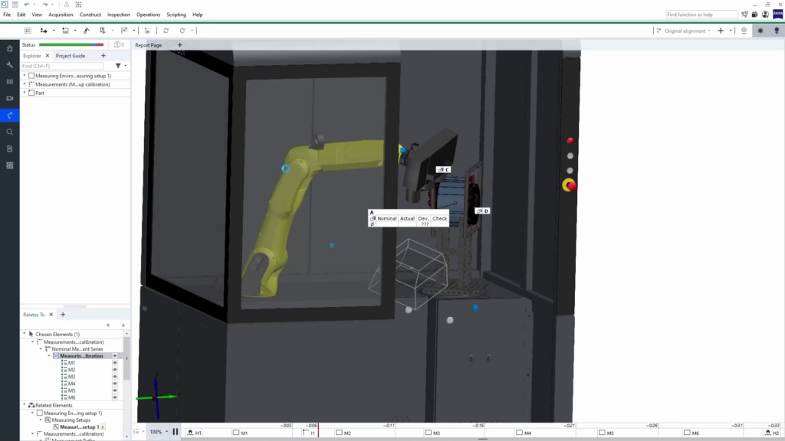
Task: Open the Inspection menu
Action: pos(118,15)
